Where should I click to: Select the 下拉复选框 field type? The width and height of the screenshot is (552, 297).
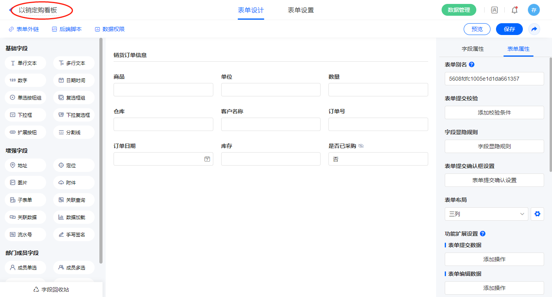pos(74,115)
